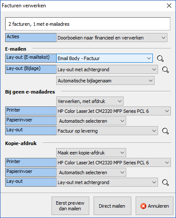Open the Verwerken, met afdruk dropdown
Viewport: 176px width, 218px height.
pos(90,101)
